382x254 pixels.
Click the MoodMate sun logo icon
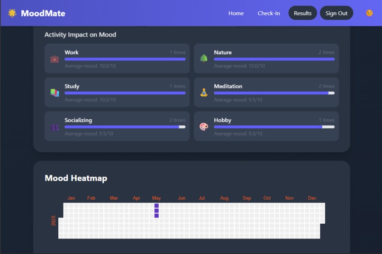pos(12,13)
